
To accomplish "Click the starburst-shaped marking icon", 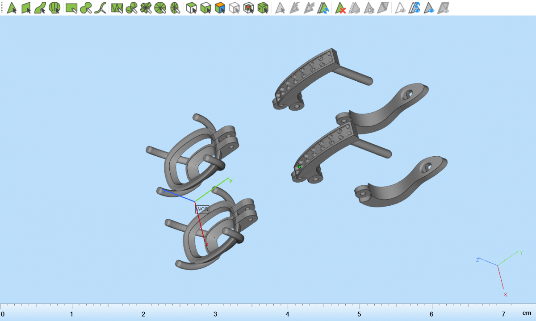I will 146,8.
